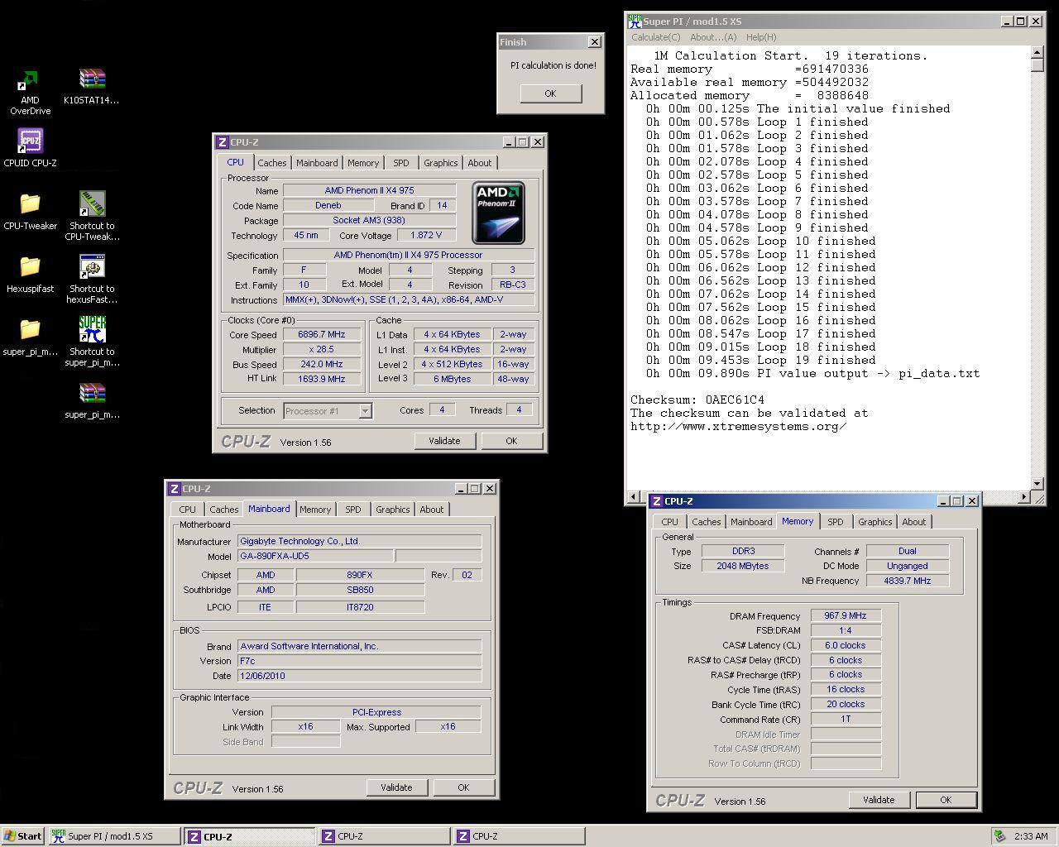This screenshot has height=847, width=1059.
Task: Select Memory tab in the CPU window
Action: pos(363,163)
